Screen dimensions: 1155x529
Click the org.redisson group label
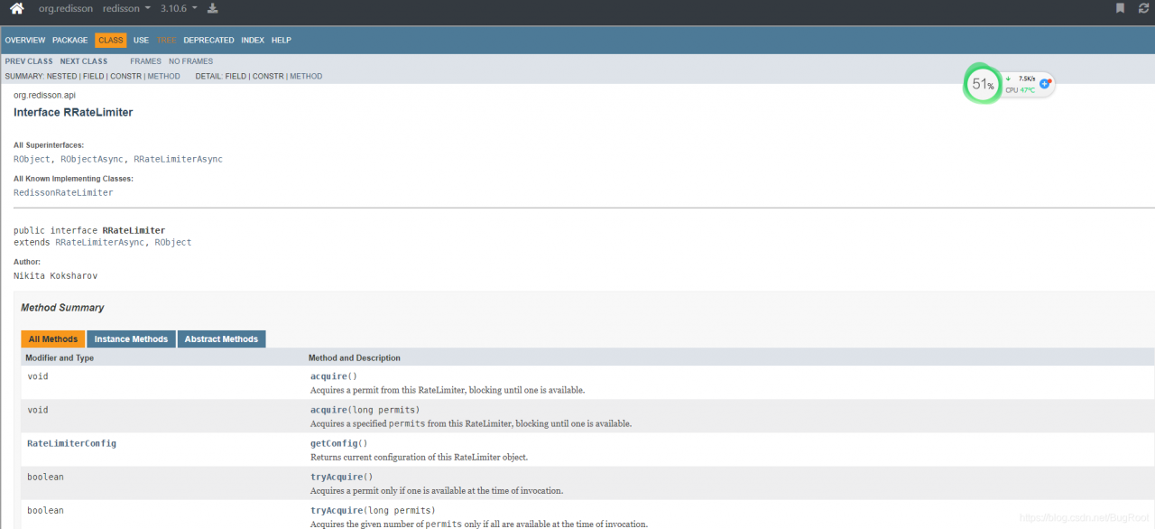pos(68,9)
